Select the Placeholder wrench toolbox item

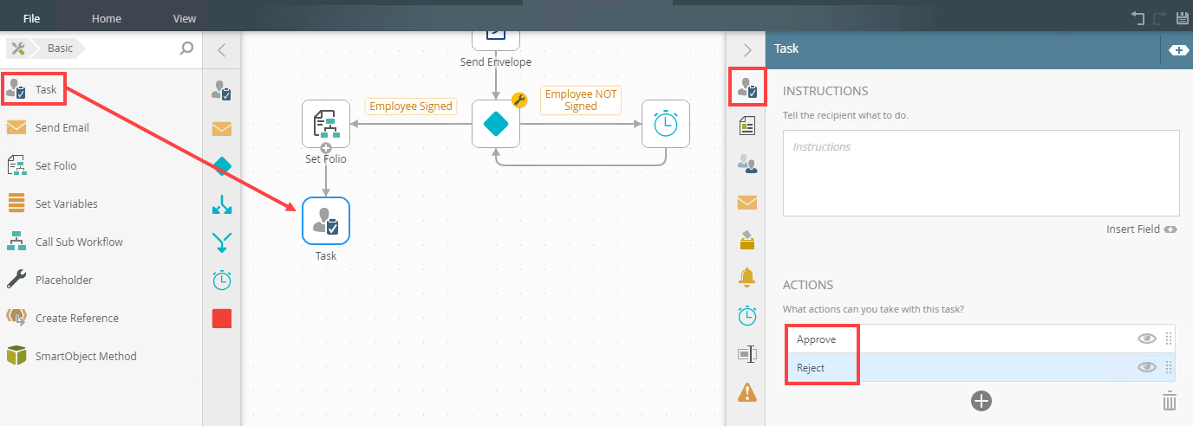click(x=63, y=281)
